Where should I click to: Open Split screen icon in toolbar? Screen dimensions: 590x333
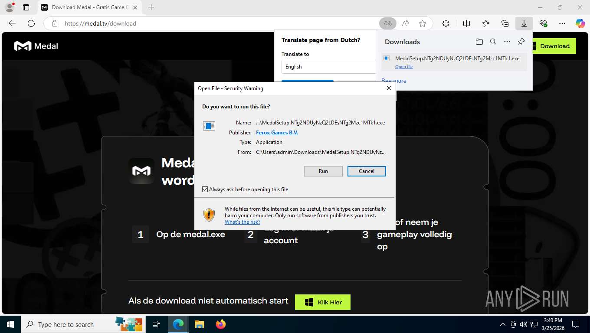(x=467, y=23)
